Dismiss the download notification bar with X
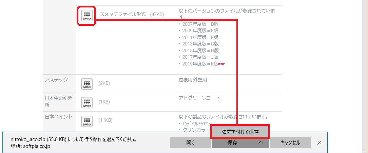Image resolution: width=368 pixels, height=153 pixels. point(319,143)
